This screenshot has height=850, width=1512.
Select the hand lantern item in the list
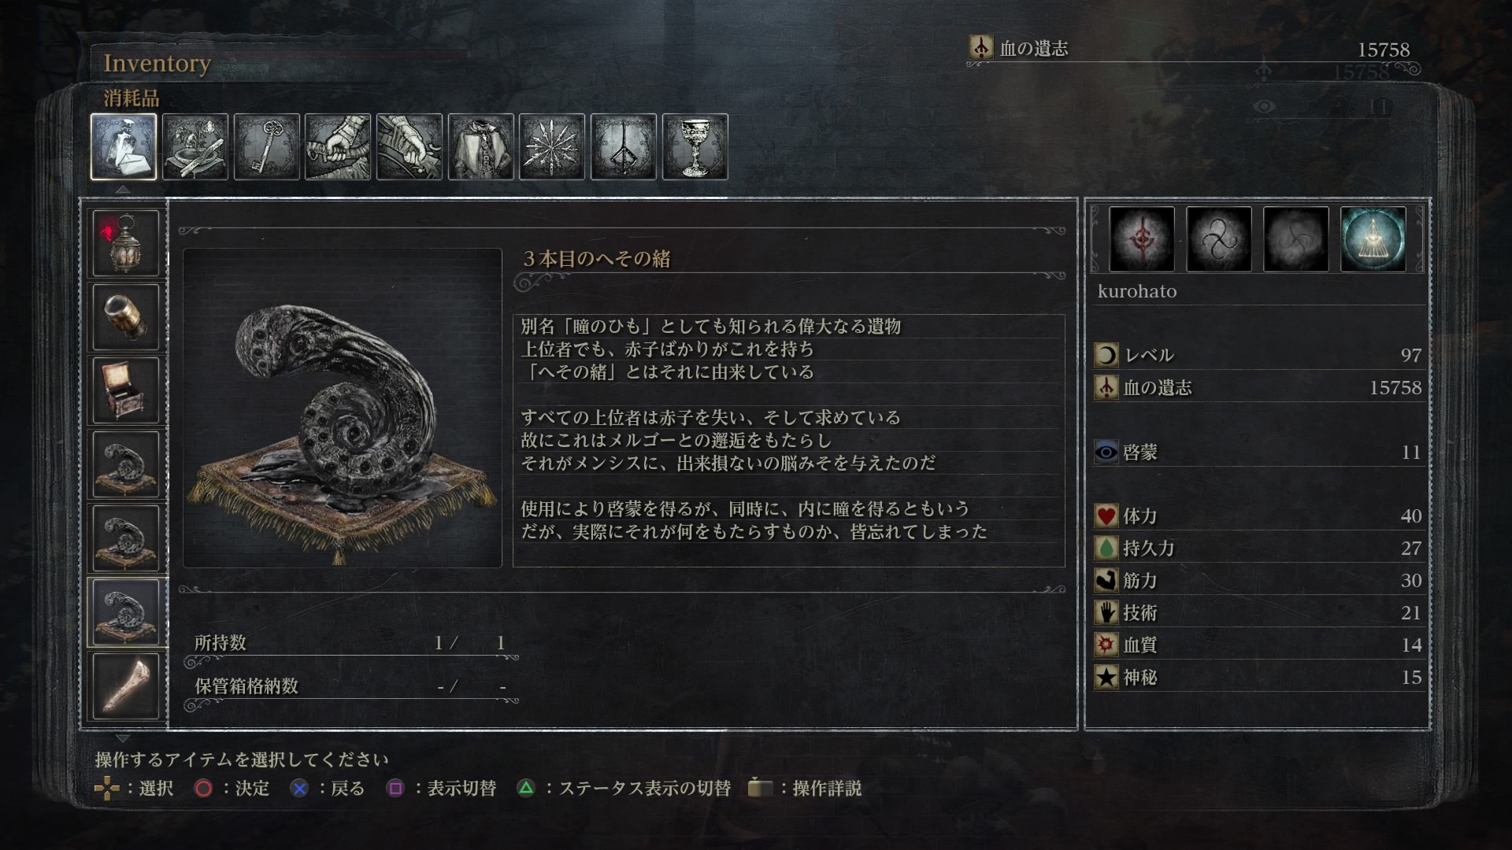126,243
